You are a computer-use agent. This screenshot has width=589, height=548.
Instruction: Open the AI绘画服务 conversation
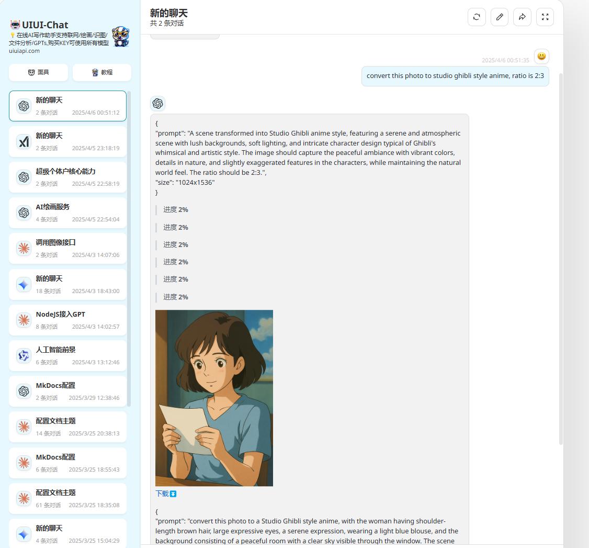pos(67,213)
